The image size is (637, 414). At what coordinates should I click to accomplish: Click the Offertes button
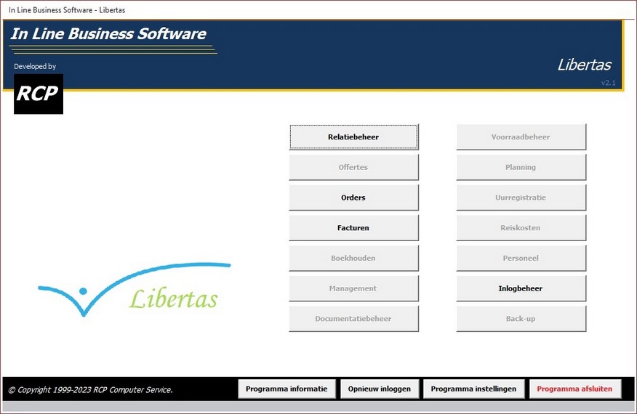tap(353, 167)
